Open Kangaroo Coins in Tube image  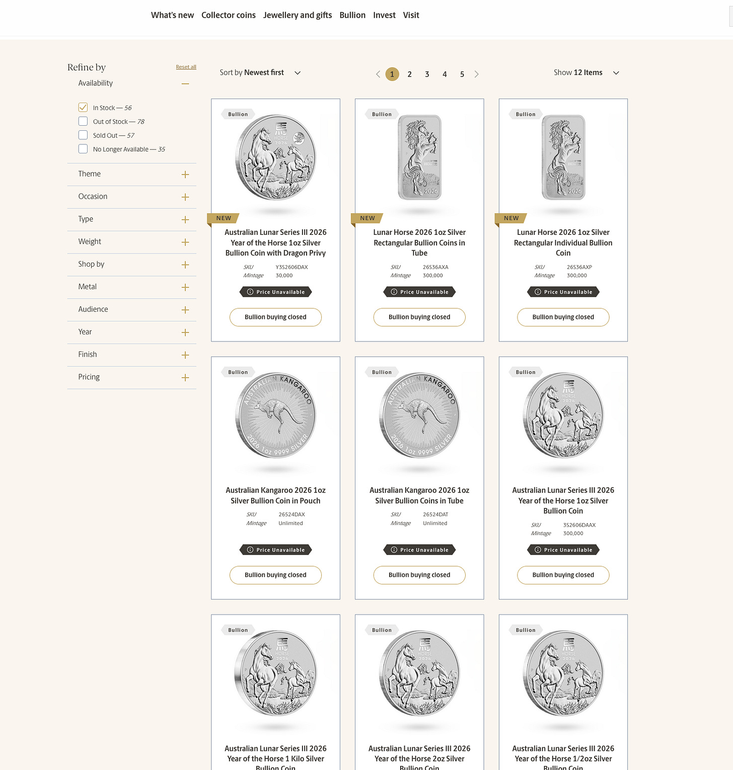pos(419,415)
